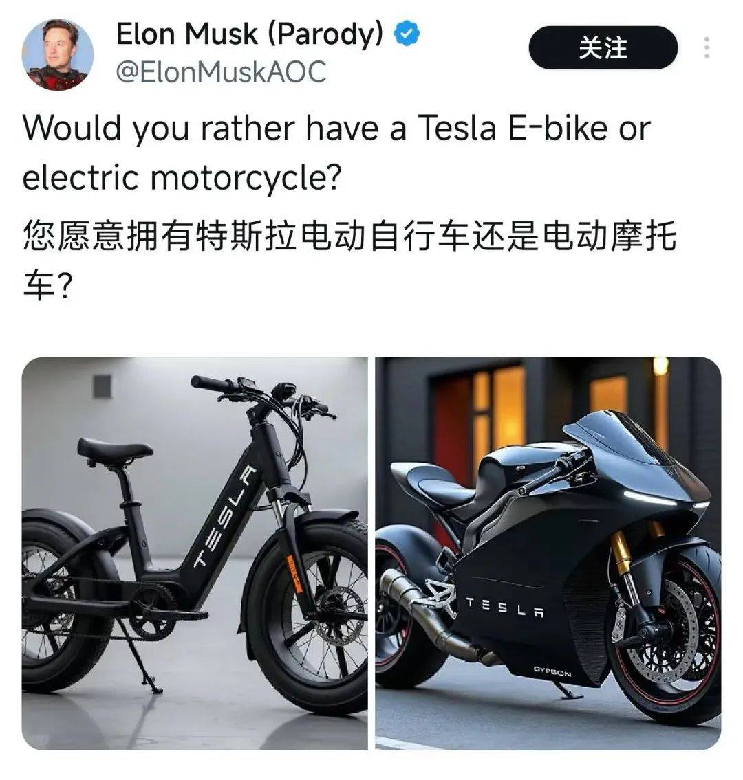This screenshot has height=780, width=743.
Task: Click the blue verified badge
Action: 407,34
